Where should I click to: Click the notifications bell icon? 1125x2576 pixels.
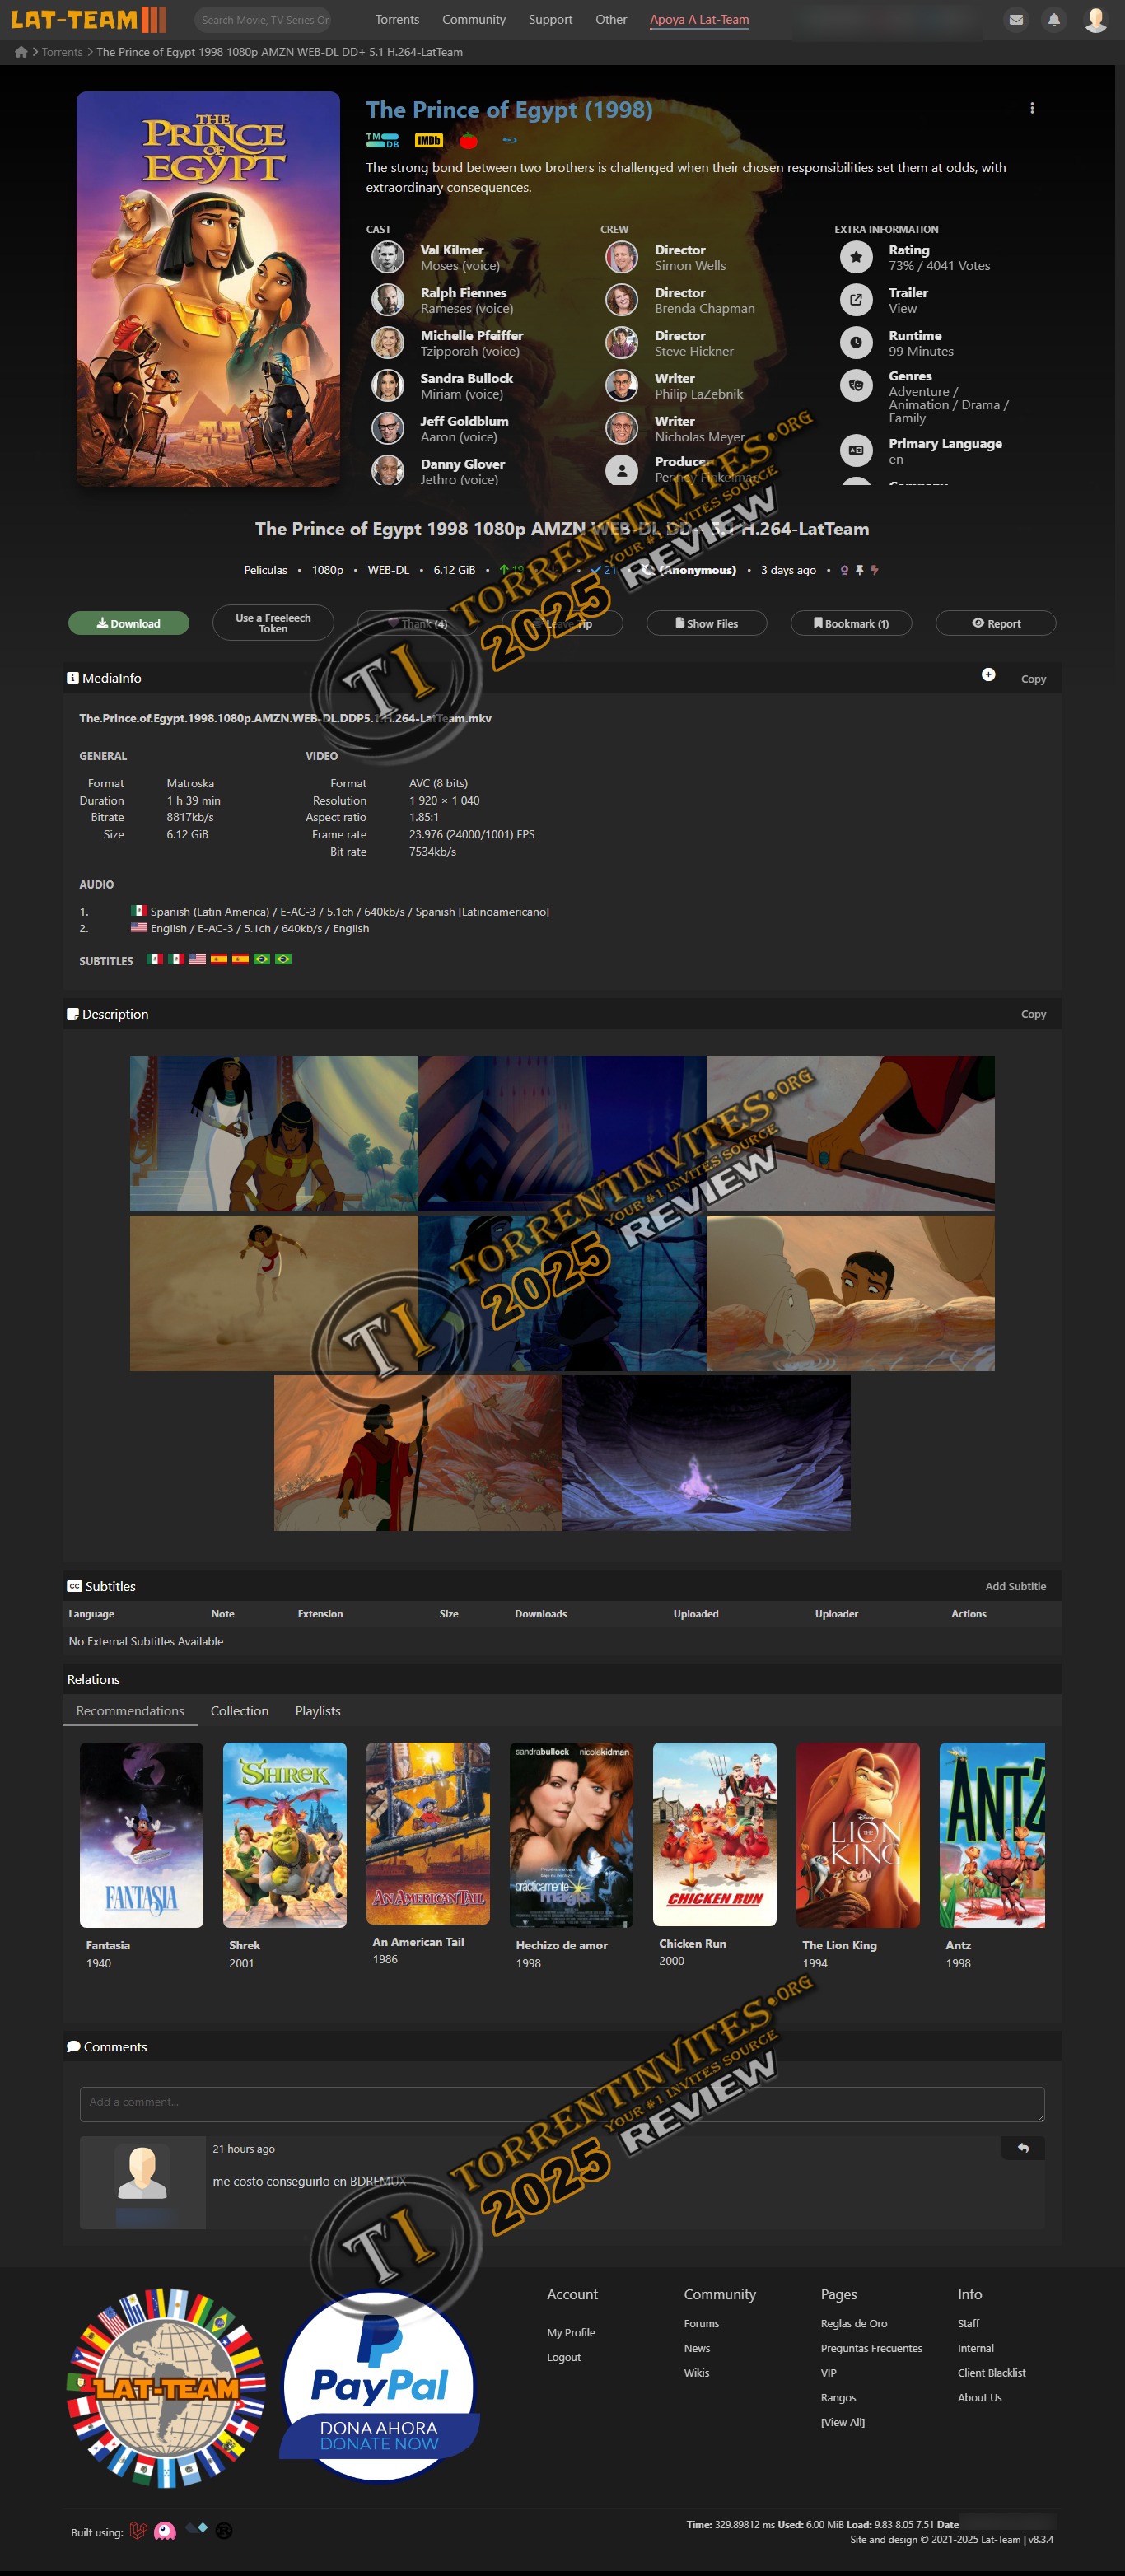tap(1053, 20)
